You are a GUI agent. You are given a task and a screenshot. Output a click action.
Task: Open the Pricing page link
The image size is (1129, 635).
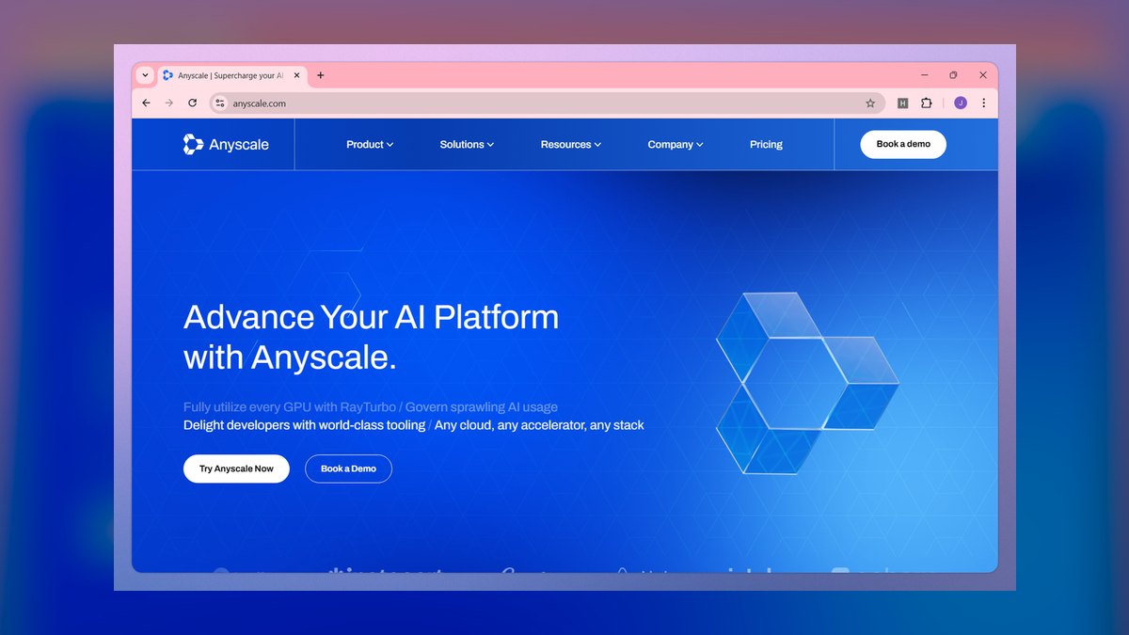766,145
